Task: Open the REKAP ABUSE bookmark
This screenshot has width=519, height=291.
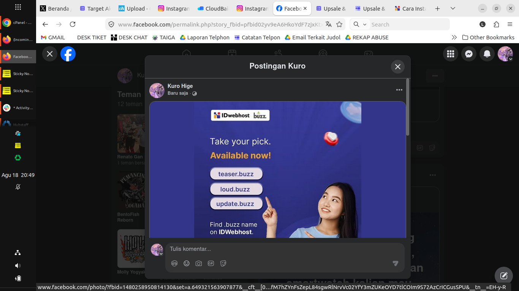Action: [x=367, y=38]
